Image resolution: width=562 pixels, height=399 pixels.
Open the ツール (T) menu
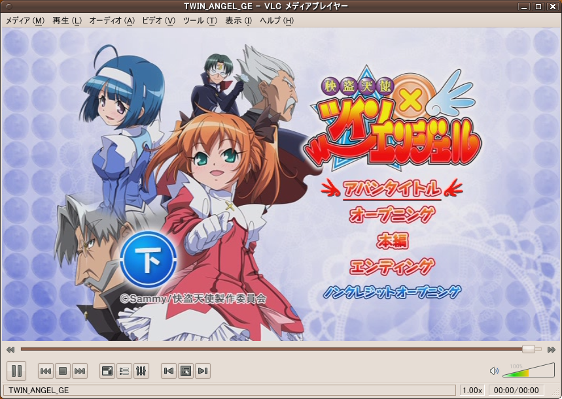(x=200, y=21)
